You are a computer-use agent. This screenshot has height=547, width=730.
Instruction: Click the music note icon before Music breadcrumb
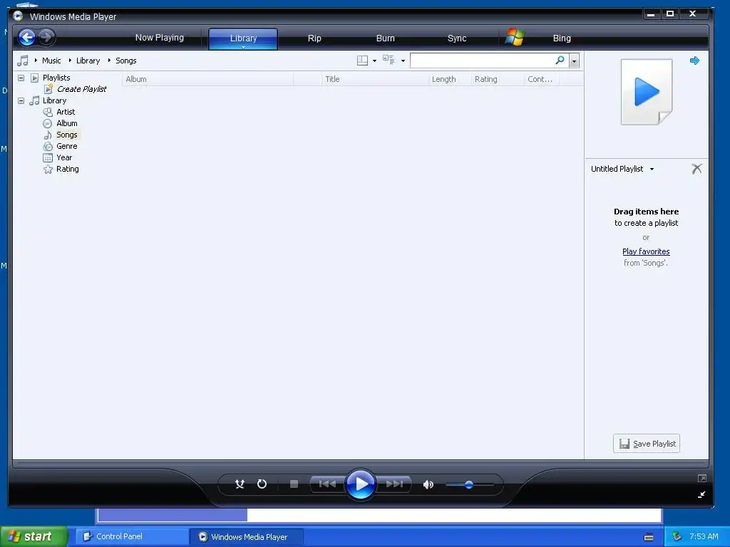tap(23, 61)
